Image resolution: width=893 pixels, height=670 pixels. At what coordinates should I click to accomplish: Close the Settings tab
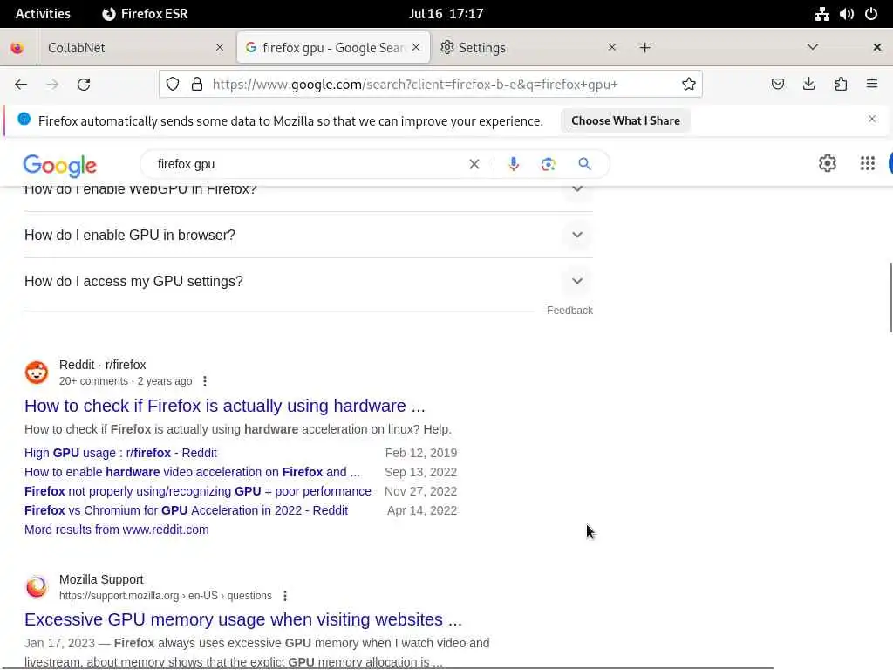[x=611, y=48]
